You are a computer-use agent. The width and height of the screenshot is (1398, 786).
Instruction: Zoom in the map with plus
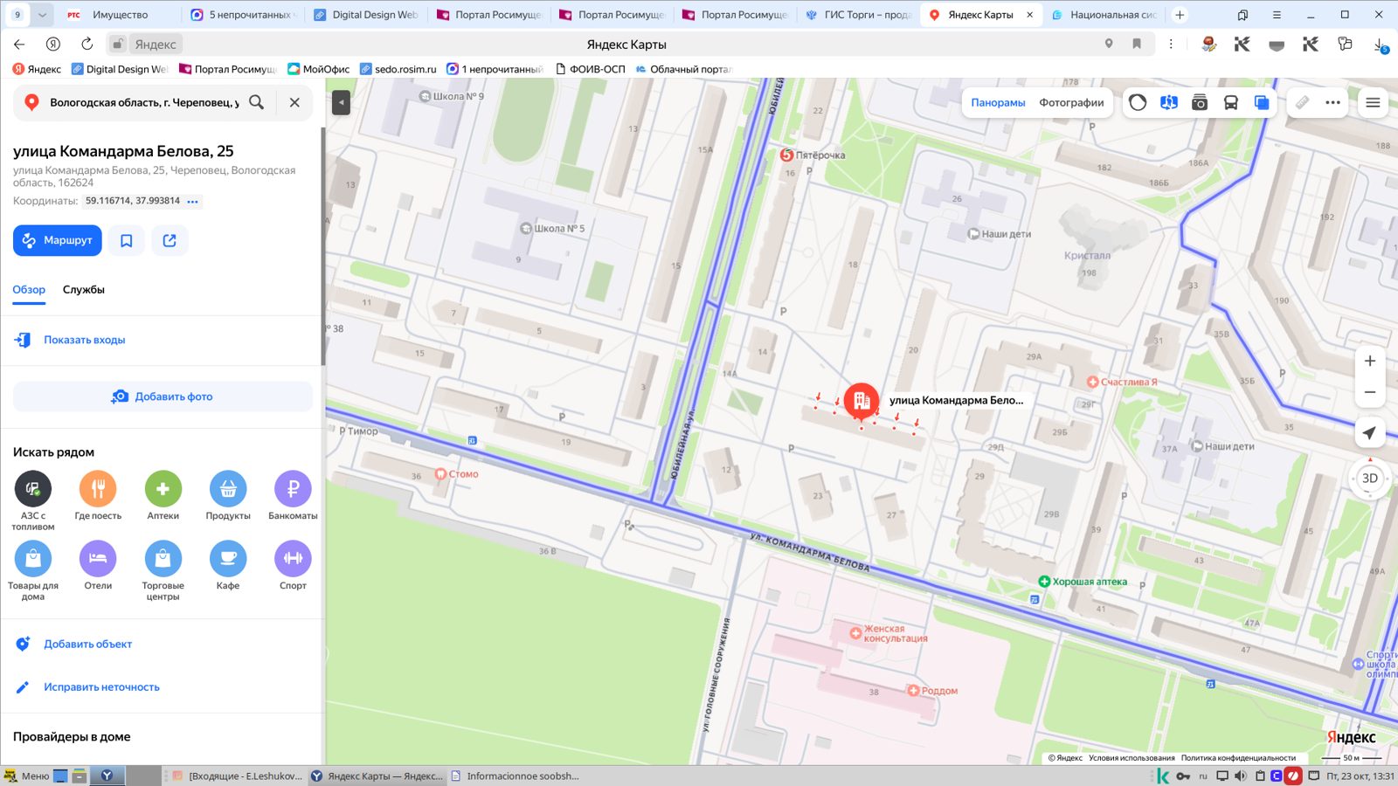coord(1370,361)
